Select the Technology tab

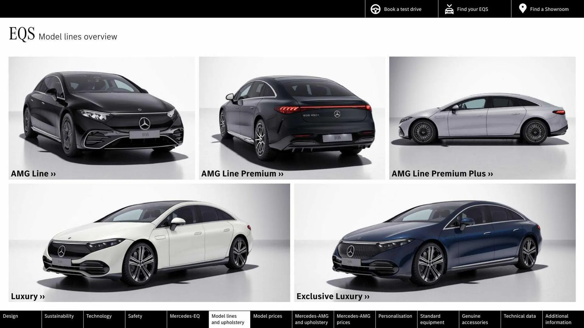[99, 316]
